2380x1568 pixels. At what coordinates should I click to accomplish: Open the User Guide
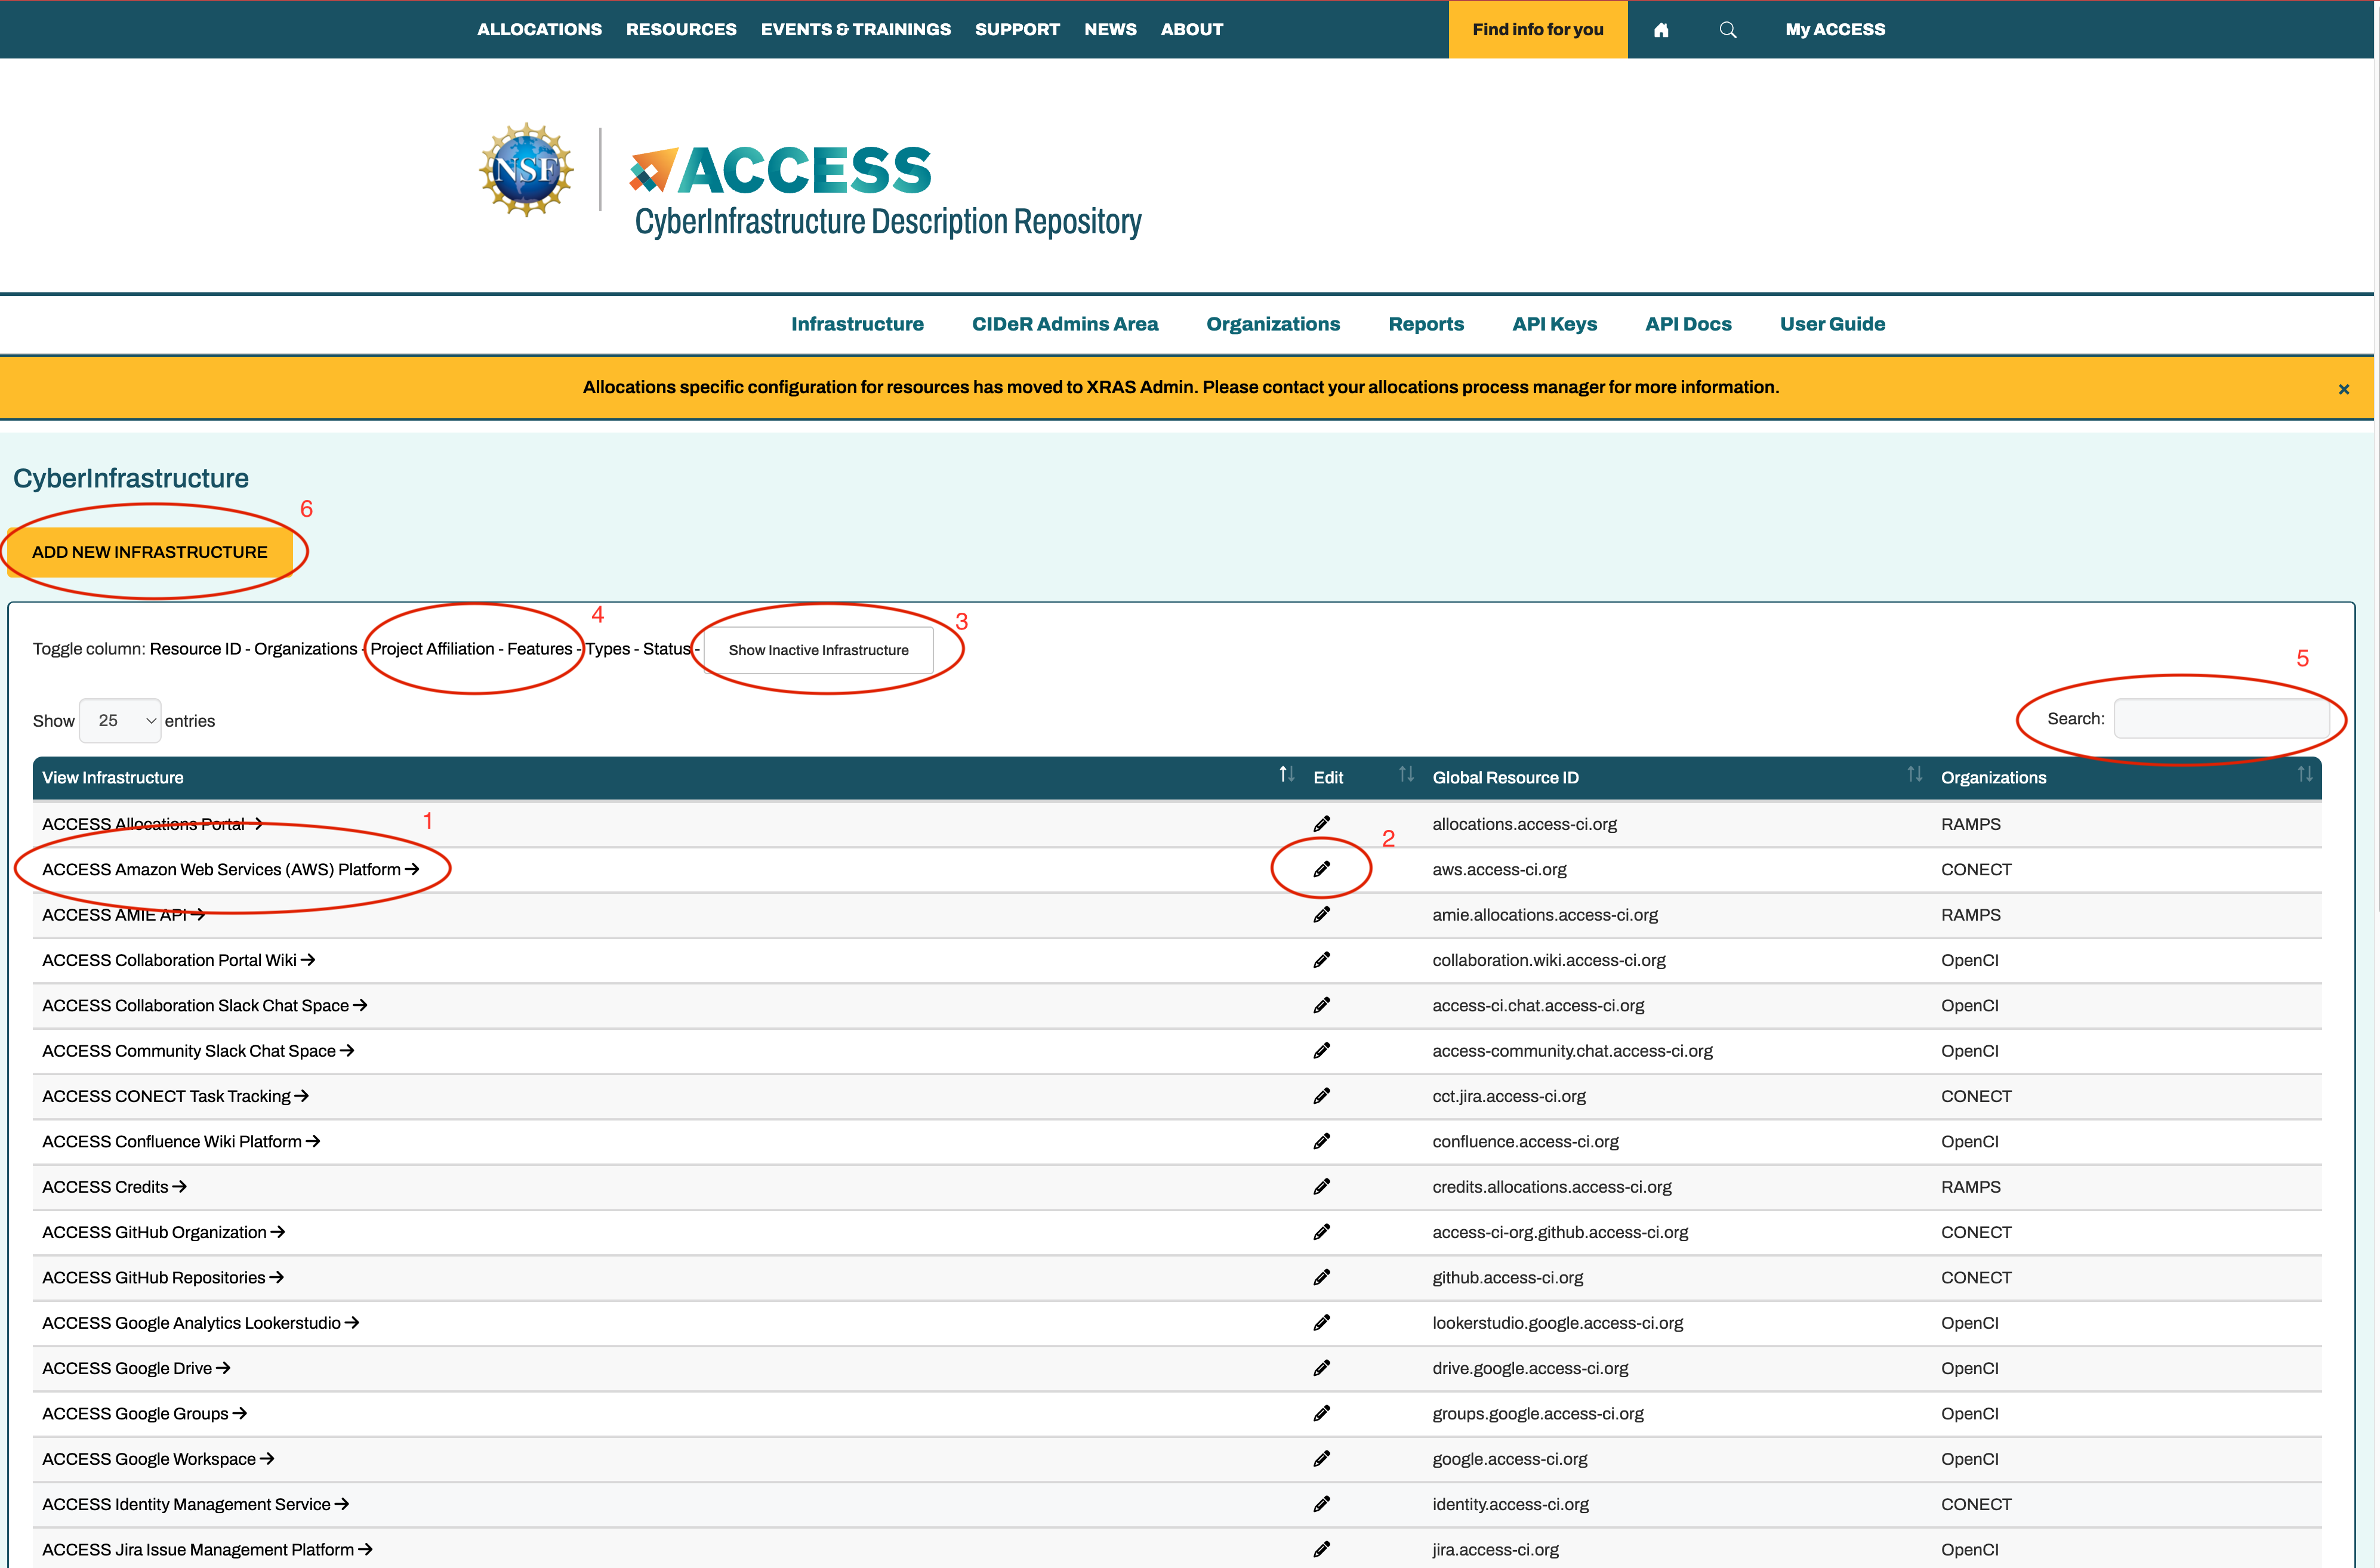tap(1832, 324)
